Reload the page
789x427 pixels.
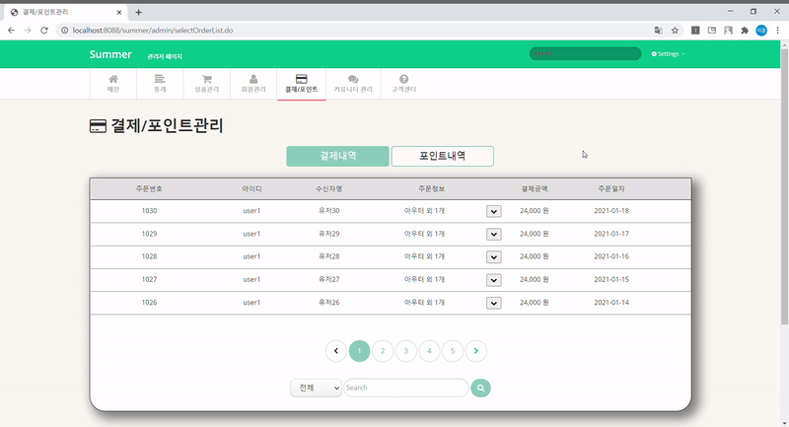pyautogui.click(x=44, y=31)
